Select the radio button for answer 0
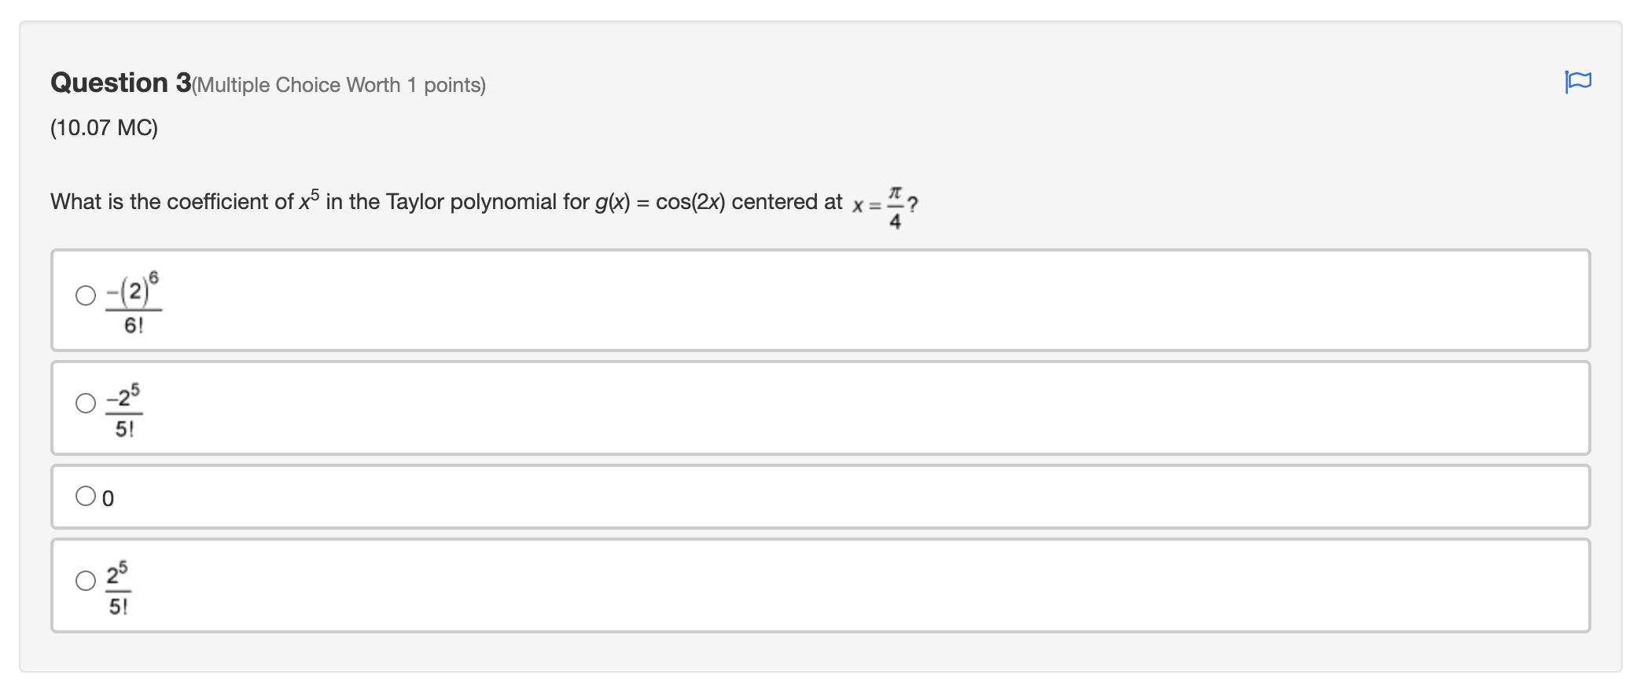The height and width of the screenshot is (690, 1637). click(x=84, y=494)
